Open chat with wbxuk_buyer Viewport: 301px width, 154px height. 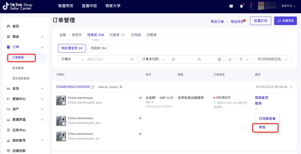(121, 87)
